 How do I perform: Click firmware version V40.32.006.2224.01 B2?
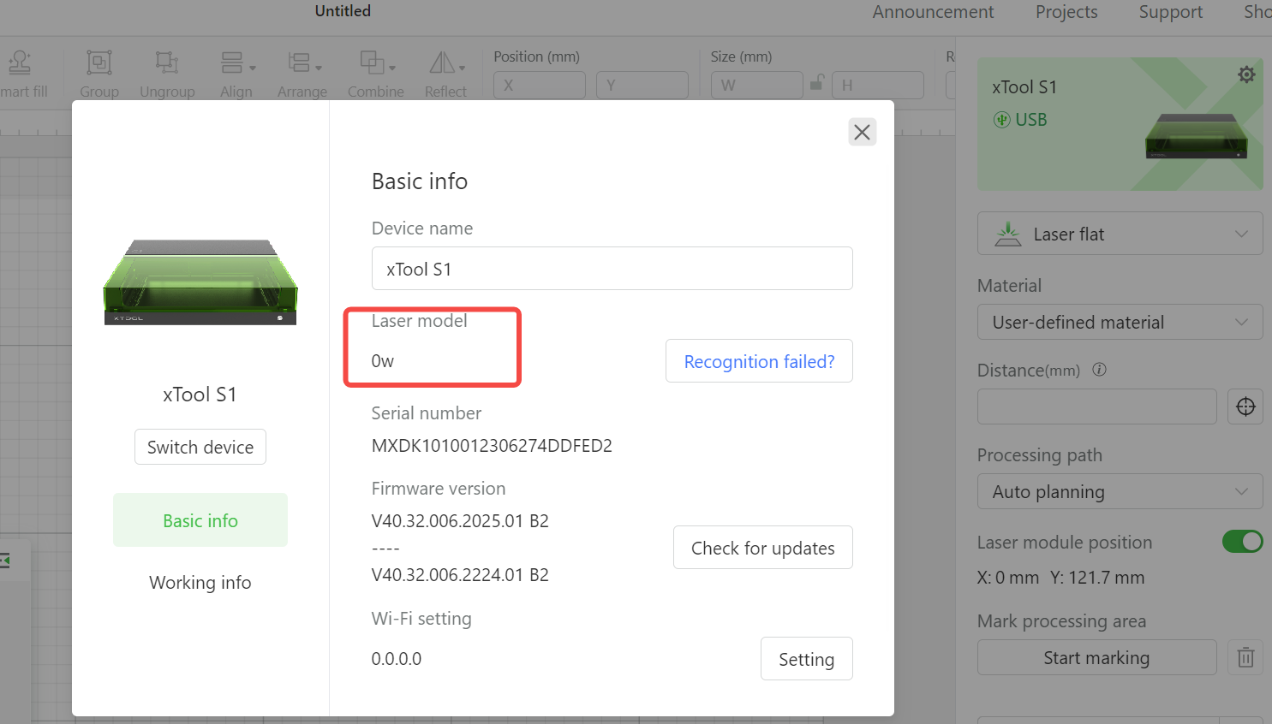click(x=460, y=575)
